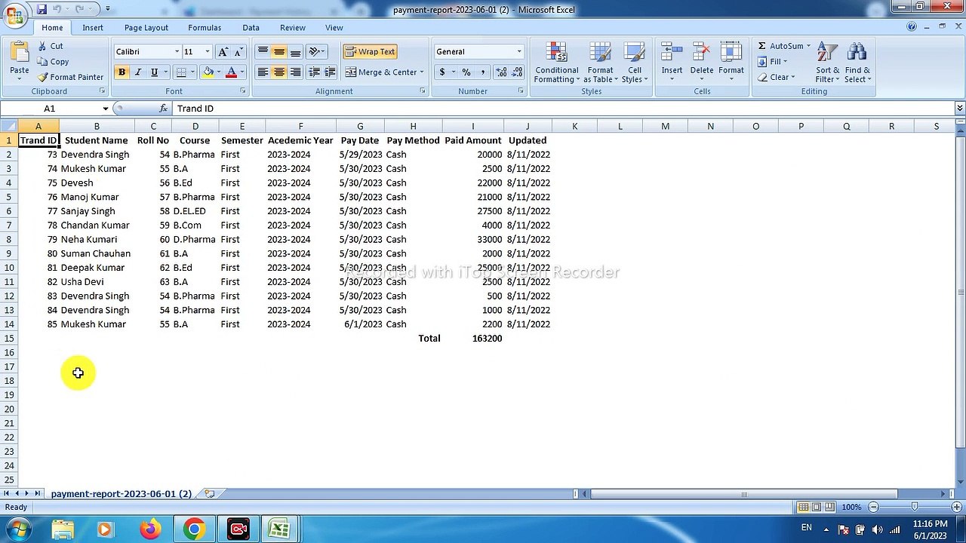Toggle Bold formatting
This screenshot has height=543, width=966.
(x=122, y=72)
